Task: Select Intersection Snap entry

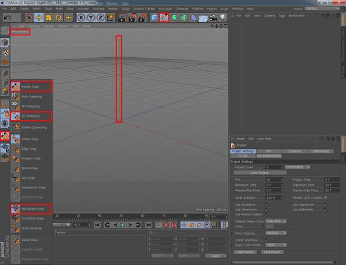Action: pos(31,188)
